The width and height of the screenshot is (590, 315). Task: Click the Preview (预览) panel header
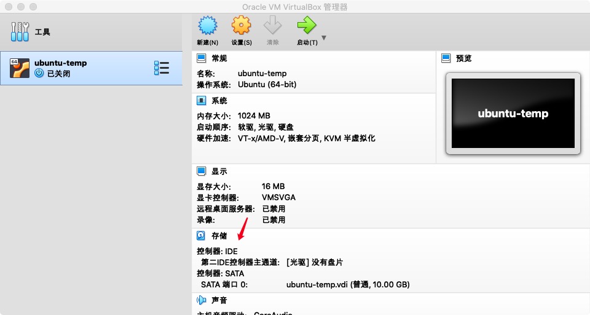[464, 58]
